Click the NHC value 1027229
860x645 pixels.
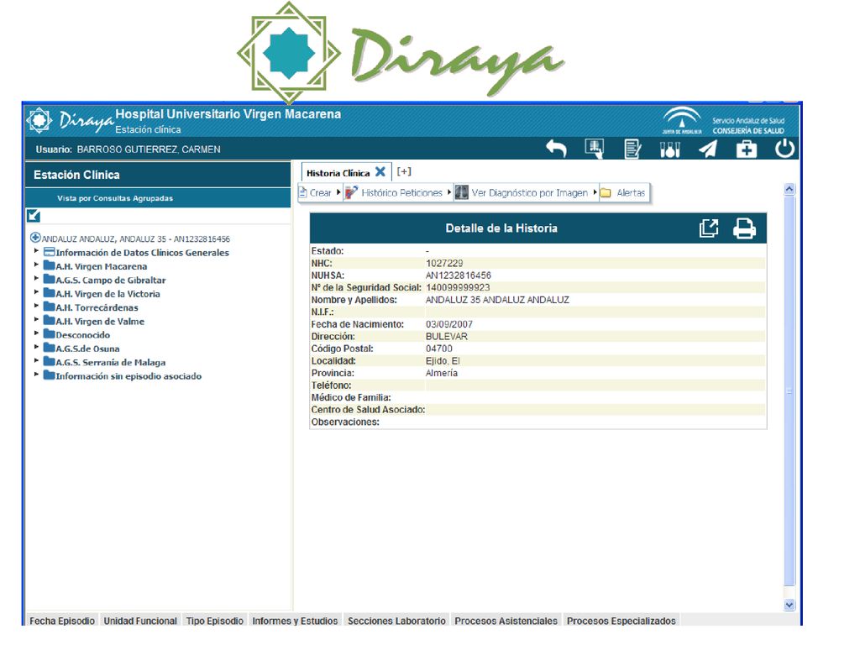tap(444, 263)
